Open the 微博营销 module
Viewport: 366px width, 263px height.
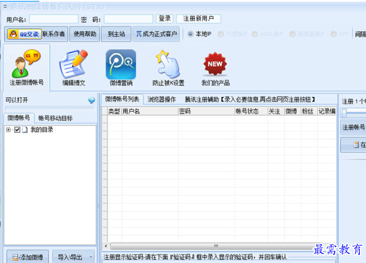(121, 67)
